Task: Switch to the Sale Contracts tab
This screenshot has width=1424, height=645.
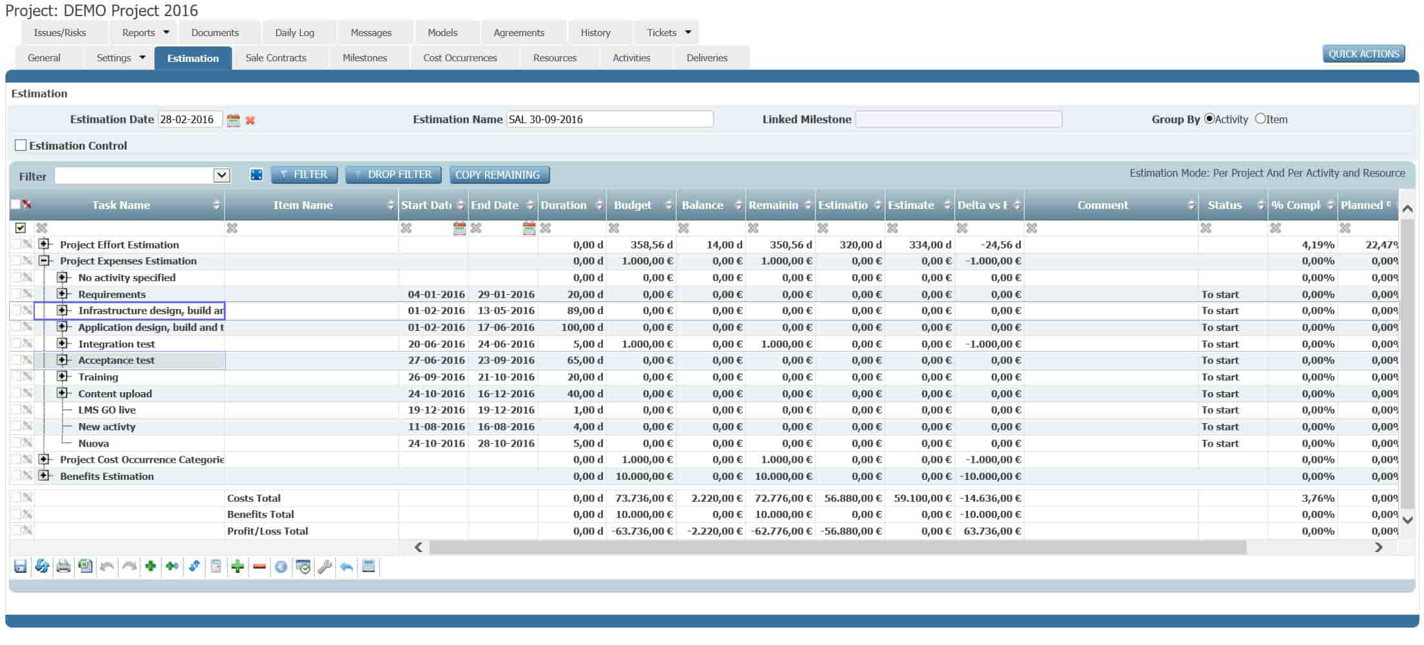Action: [x=276, y=57]
